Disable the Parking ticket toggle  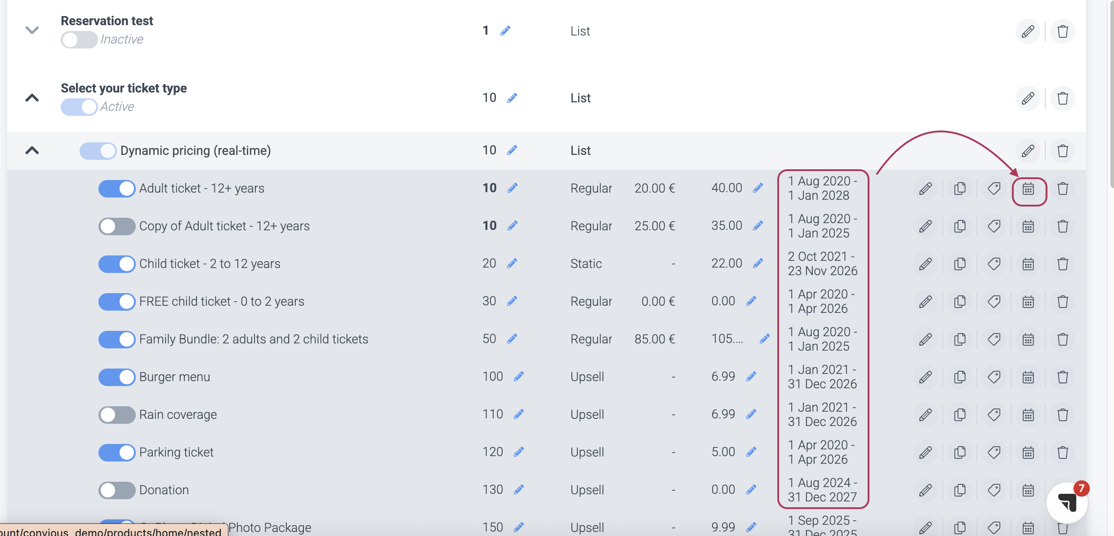117,453
